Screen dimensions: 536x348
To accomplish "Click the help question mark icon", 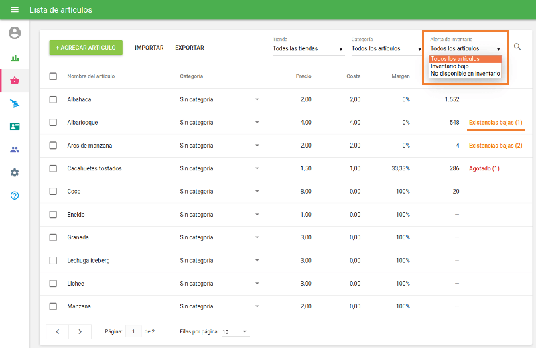I will [15, 195].
